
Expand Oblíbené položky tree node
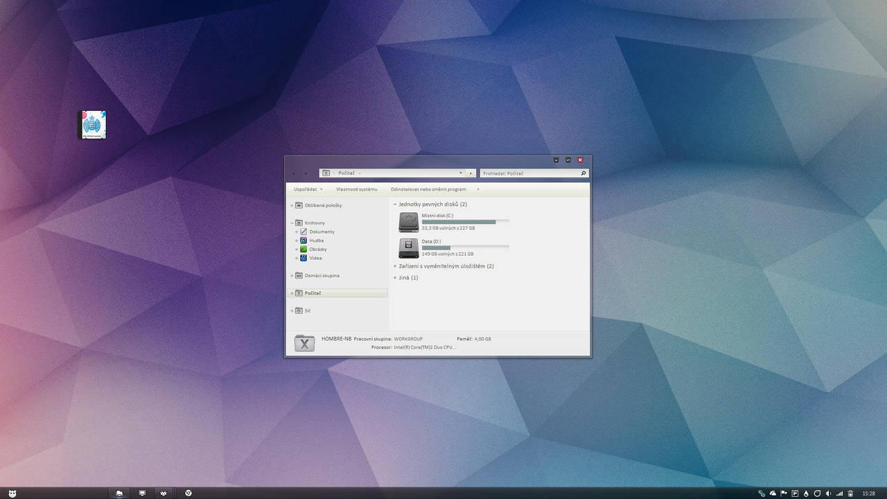pyautogui.click(x=292, y=206)
